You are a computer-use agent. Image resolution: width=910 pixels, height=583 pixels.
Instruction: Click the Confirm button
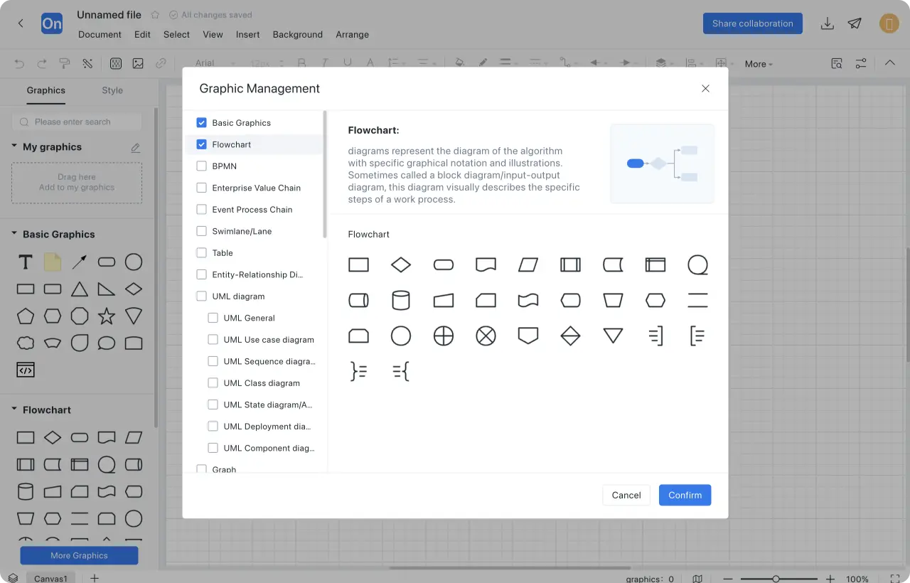coord(685,495)
